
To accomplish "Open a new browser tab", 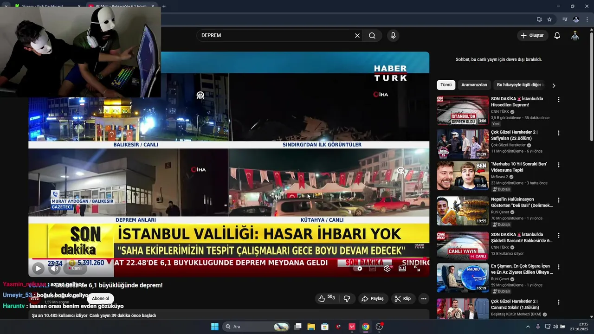I will (164, 6).
